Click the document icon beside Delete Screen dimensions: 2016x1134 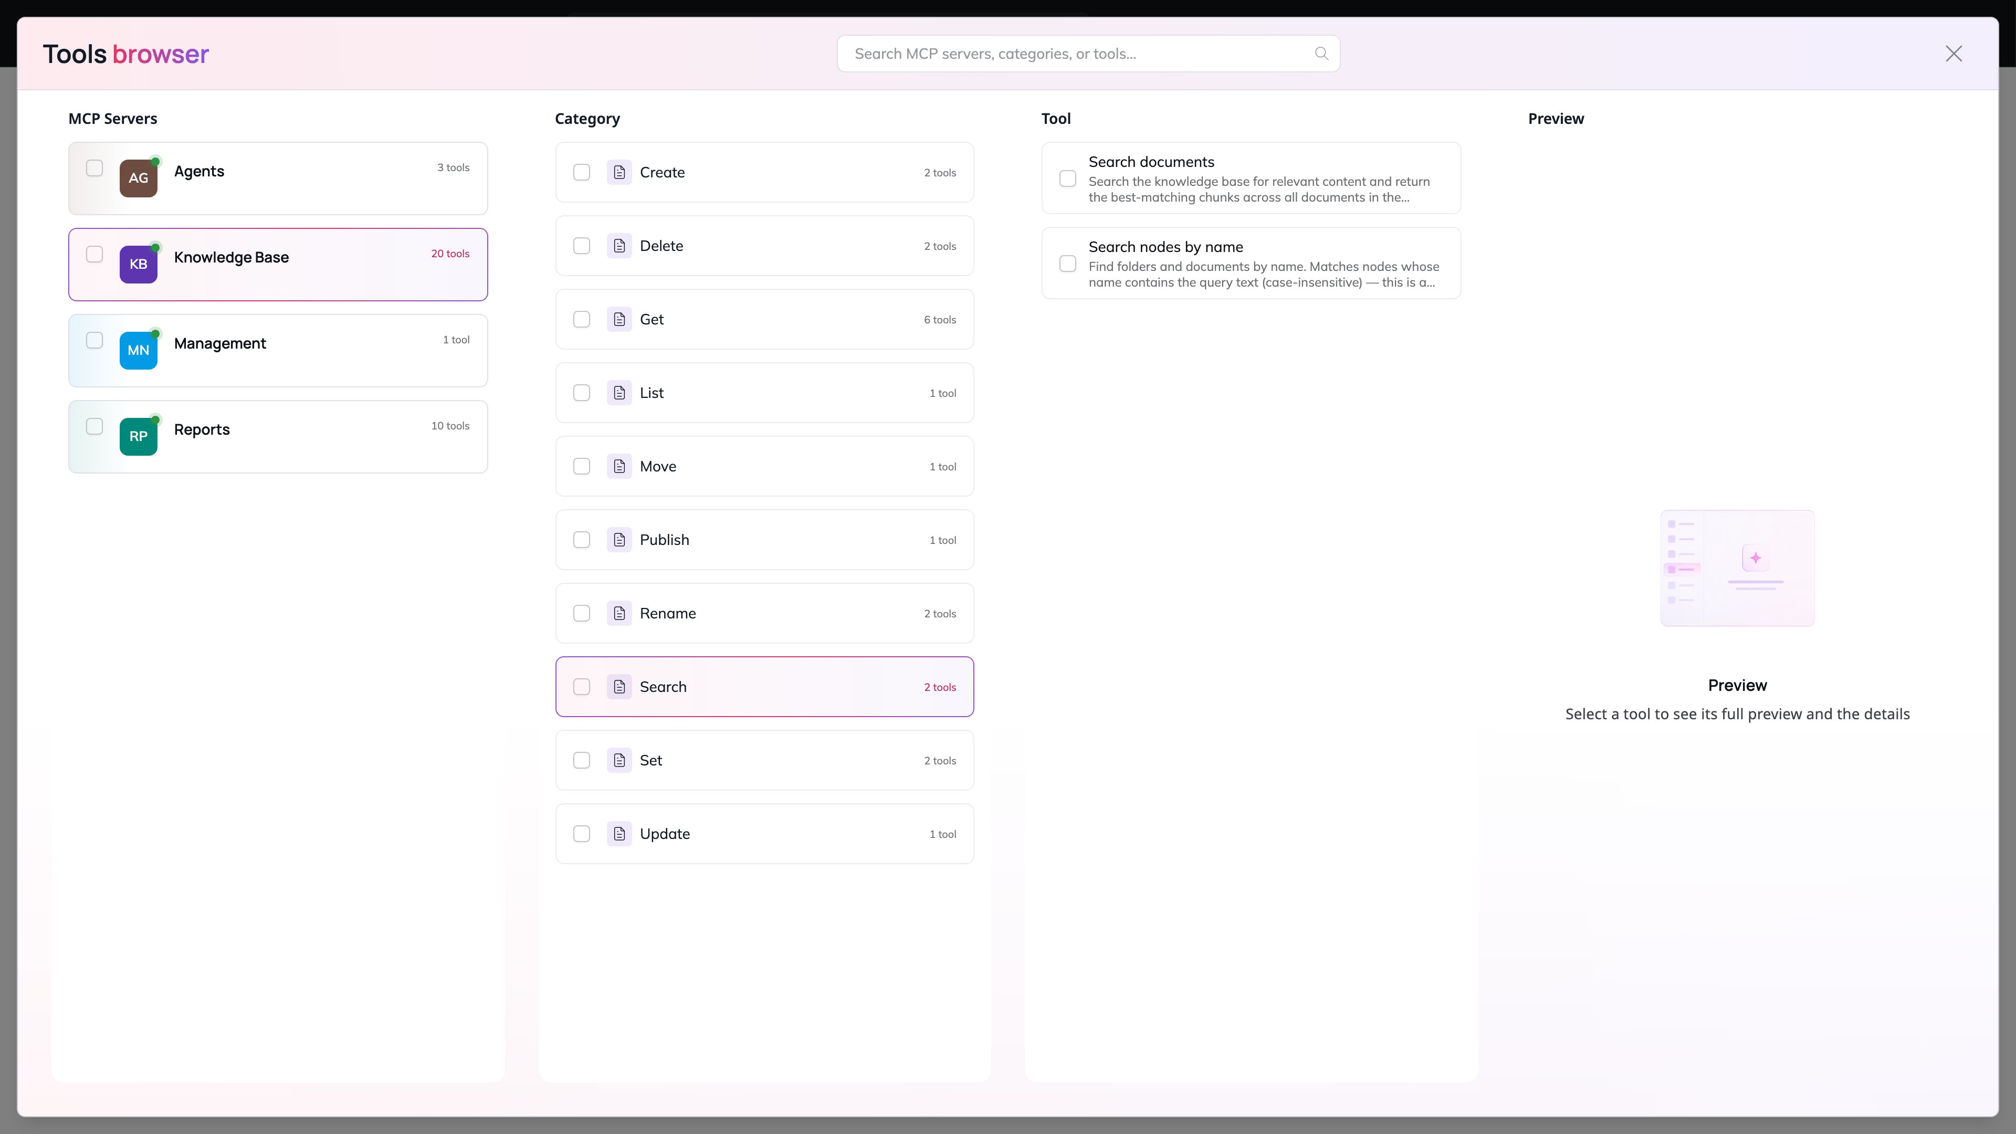point(619,246)
